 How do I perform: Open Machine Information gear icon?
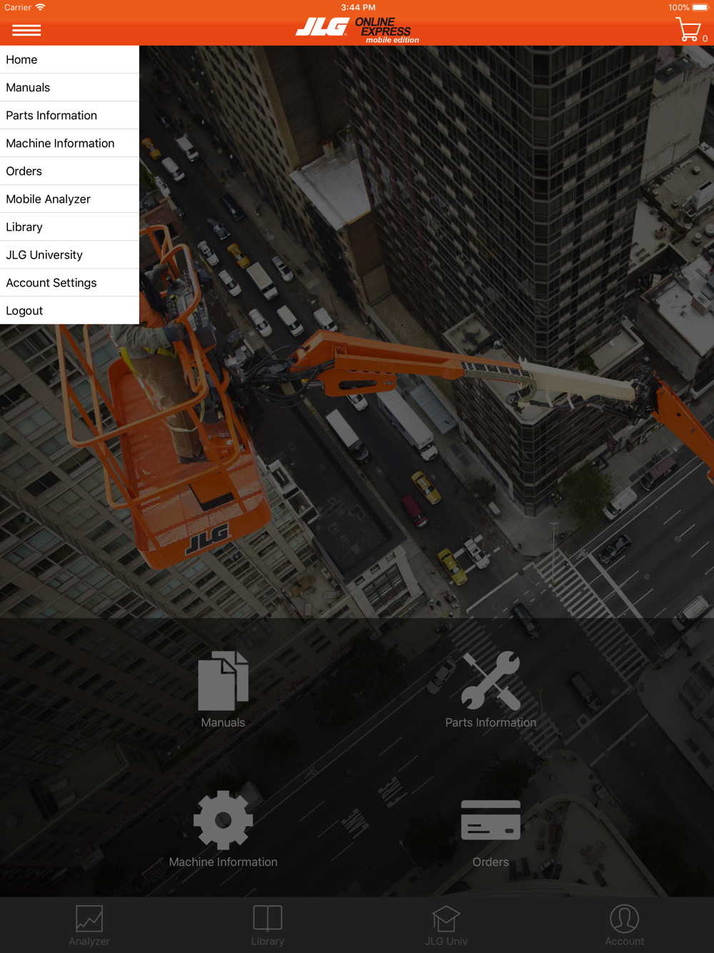pos(223,820)
